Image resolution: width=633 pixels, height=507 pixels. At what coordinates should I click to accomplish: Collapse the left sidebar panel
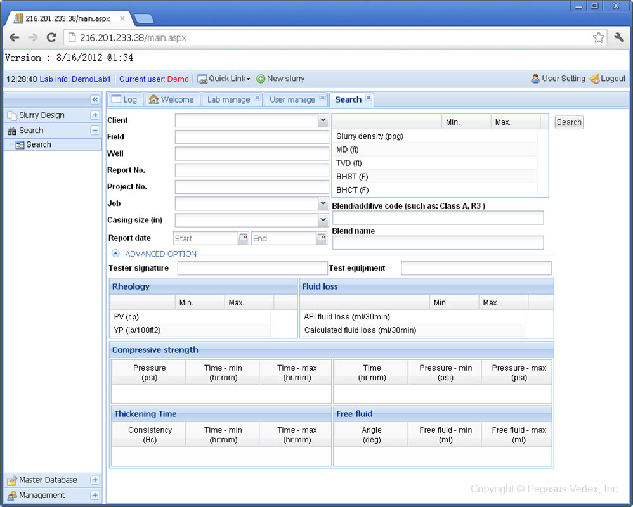(95, 99)
